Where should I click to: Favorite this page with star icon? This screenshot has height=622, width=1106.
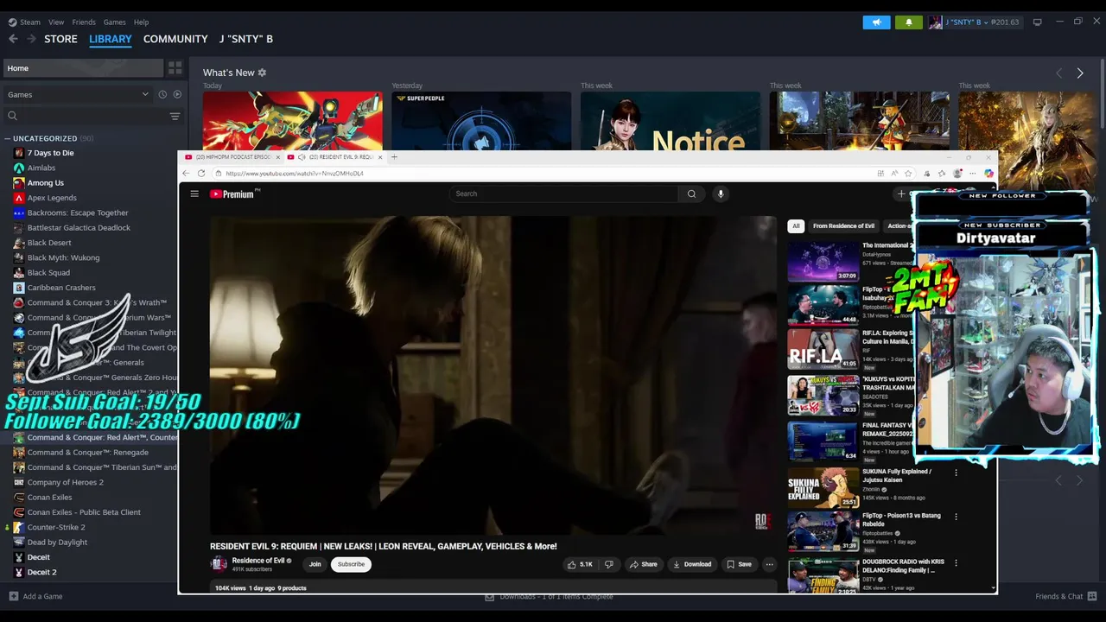tap(908, 174)
